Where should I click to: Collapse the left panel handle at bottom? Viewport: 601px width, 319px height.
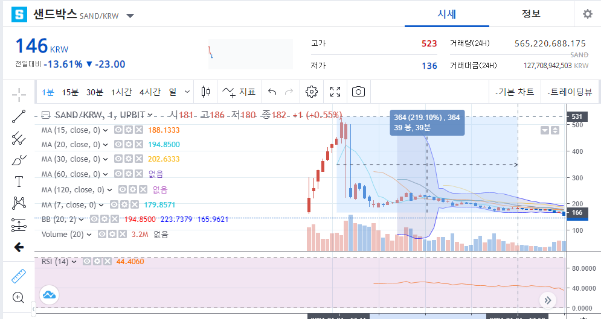pyautogui.click(x=33, y=308)
